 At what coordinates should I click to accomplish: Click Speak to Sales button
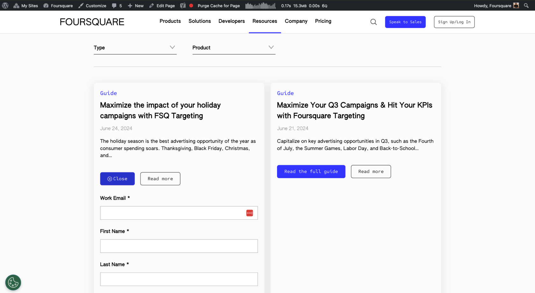pyautogui.click(x=405, y=22)
